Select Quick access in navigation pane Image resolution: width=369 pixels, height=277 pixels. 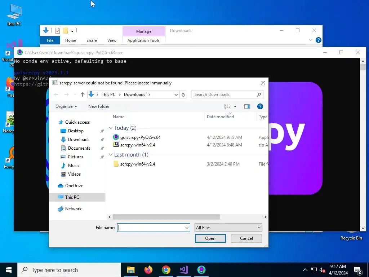[77, 122]
